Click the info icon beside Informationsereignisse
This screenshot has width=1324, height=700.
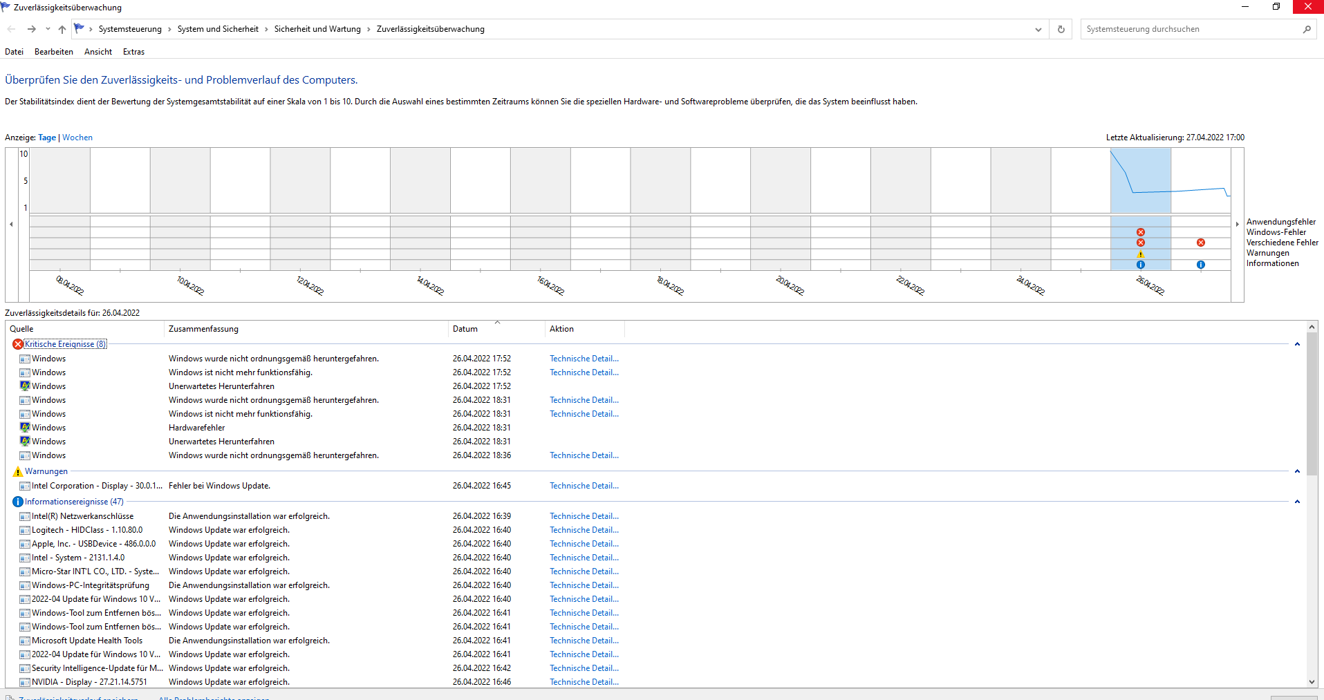tap(18, 502)
